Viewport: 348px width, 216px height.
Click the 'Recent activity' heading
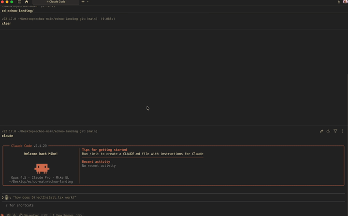[96, 162]
